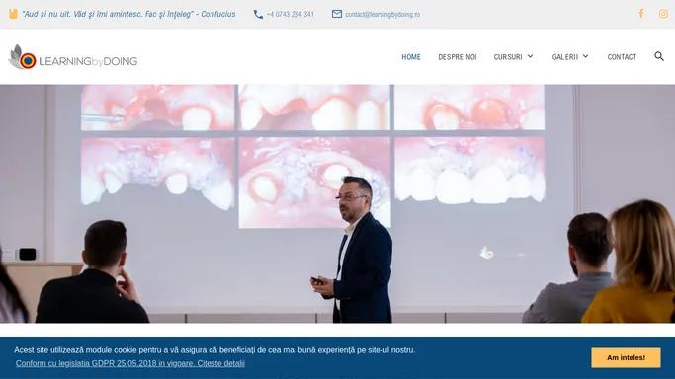Screen dimensions: 675x379
Task: Accept cookies with Am inteles! button
Action: [626, 357]
